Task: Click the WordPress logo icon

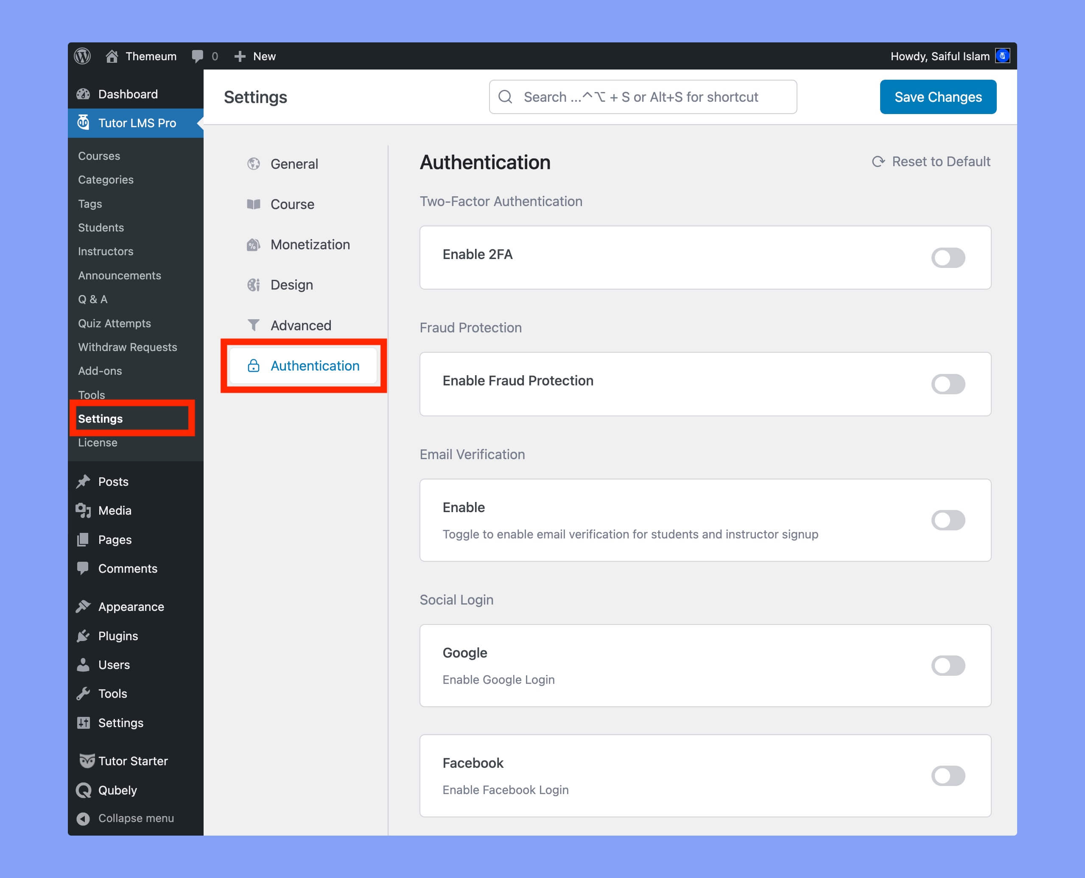Action: click(x=82, y=56)
